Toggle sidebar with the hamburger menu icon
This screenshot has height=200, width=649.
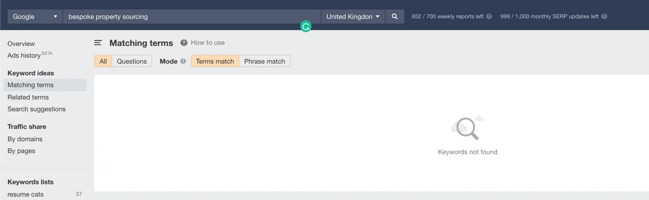(x=98, y=43)
